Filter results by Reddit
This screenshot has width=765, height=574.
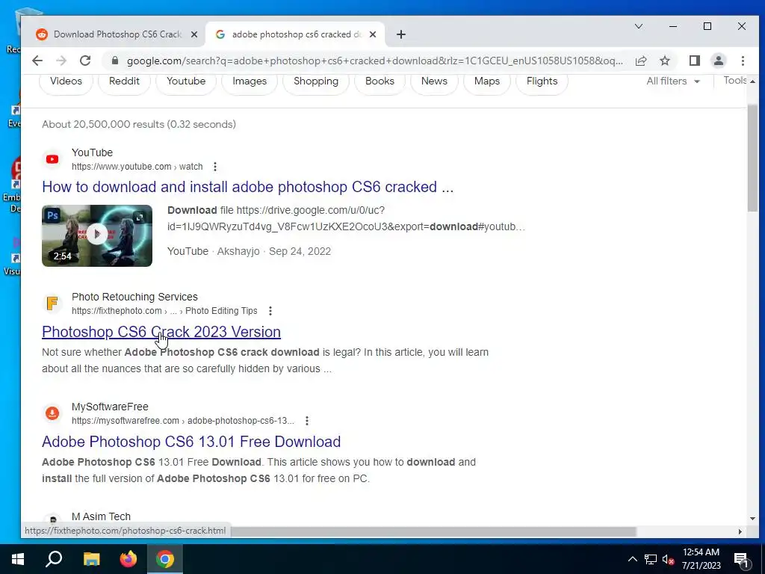[x=124, y=81]
